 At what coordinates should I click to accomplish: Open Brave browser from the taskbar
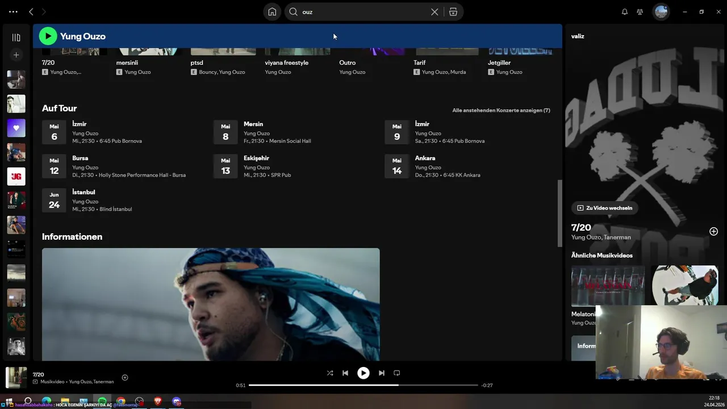[x=158, y=401]
